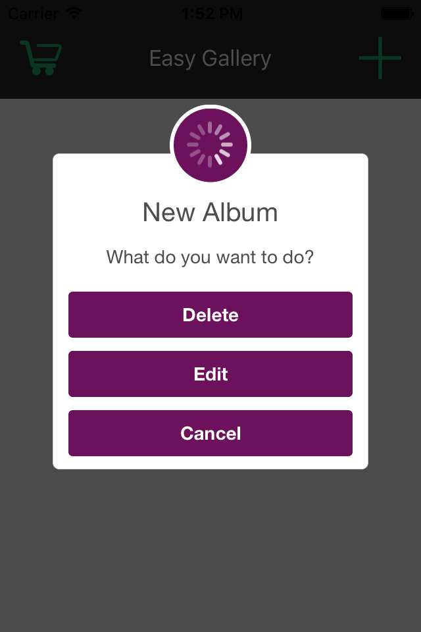The image size is (421, 632).
Task: Tap empty navigation bar between cart and title
Action: [x=105, y=59]
